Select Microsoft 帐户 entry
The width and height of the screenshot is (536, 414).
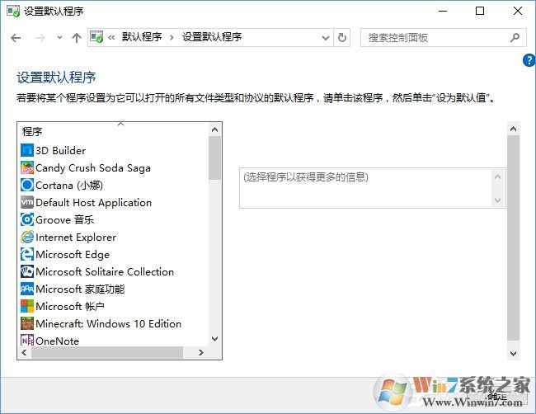click(x=70, y=306)
